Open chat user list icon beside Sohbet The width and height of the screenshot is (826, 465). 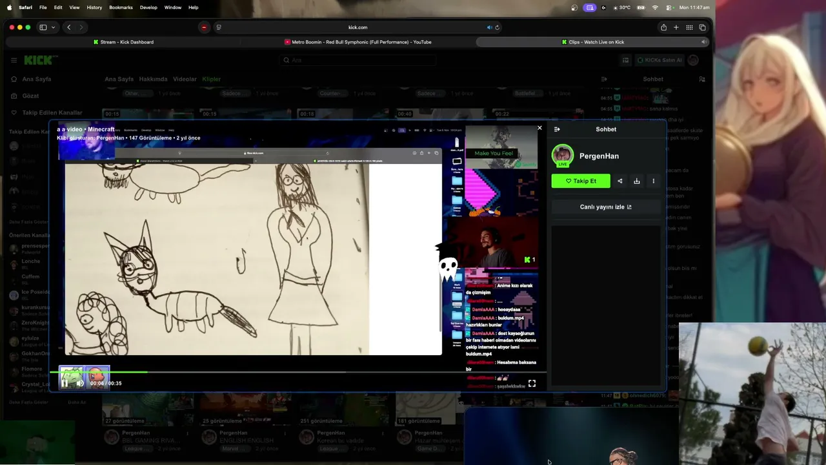[x=702, y=79]
